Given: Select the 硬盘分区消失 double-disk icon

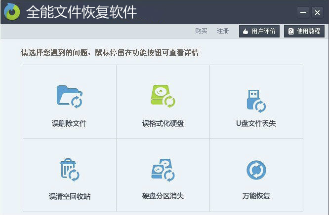Looking at the screenshot, I should point(163,170).
